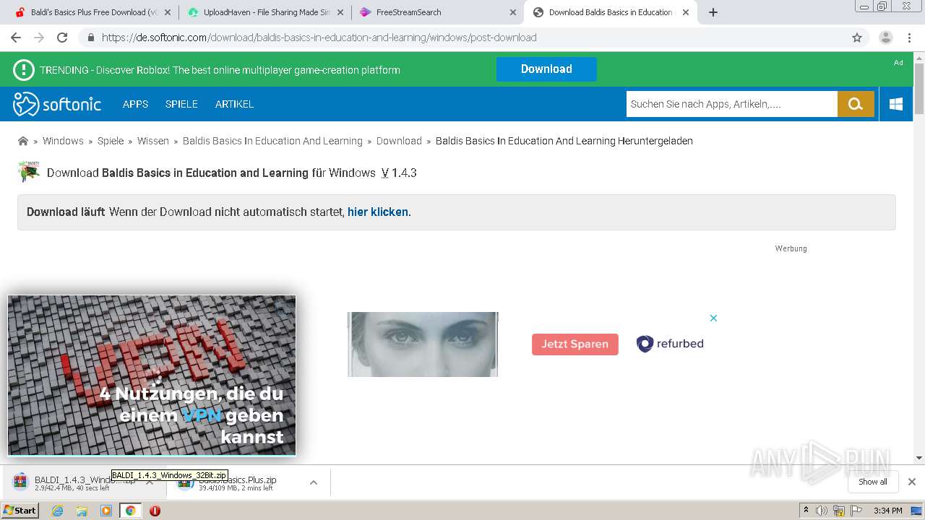Expand options for Baldis.Basics.Plus.zip download
This screenshot has height=520, width=925.
point(314,482)
